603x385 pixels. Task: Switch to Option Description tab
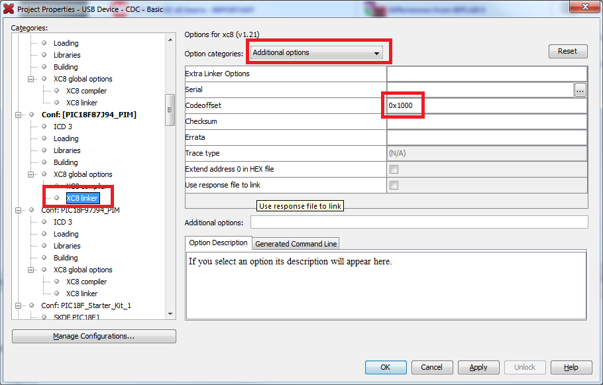(218, 243)
